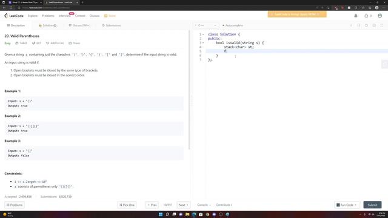Image resolution: width=388 pixels, height=218 pixels.
Task: Open taskbar Search
Action: pyautogui.click(x=167, y=214)
